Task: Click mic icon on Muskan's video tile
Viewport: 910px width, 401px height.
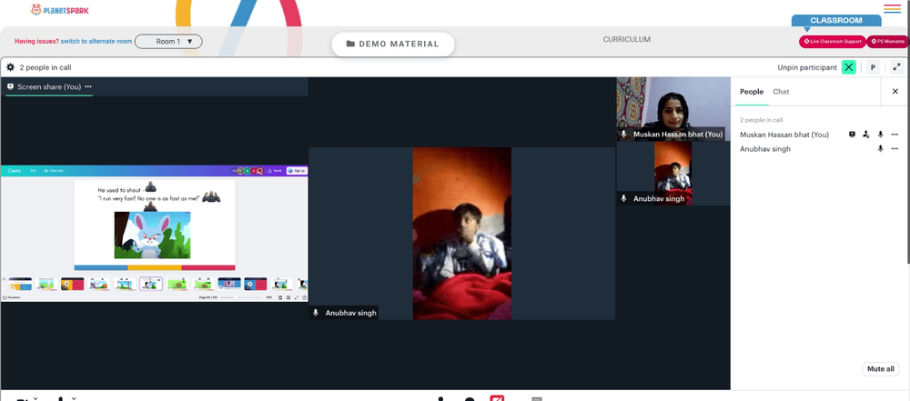Action: (x=624, y=134)
